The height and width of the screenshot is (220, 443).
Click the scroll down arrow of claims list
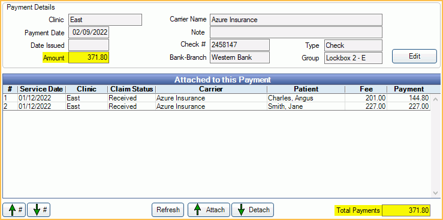(x=435, y=193)
